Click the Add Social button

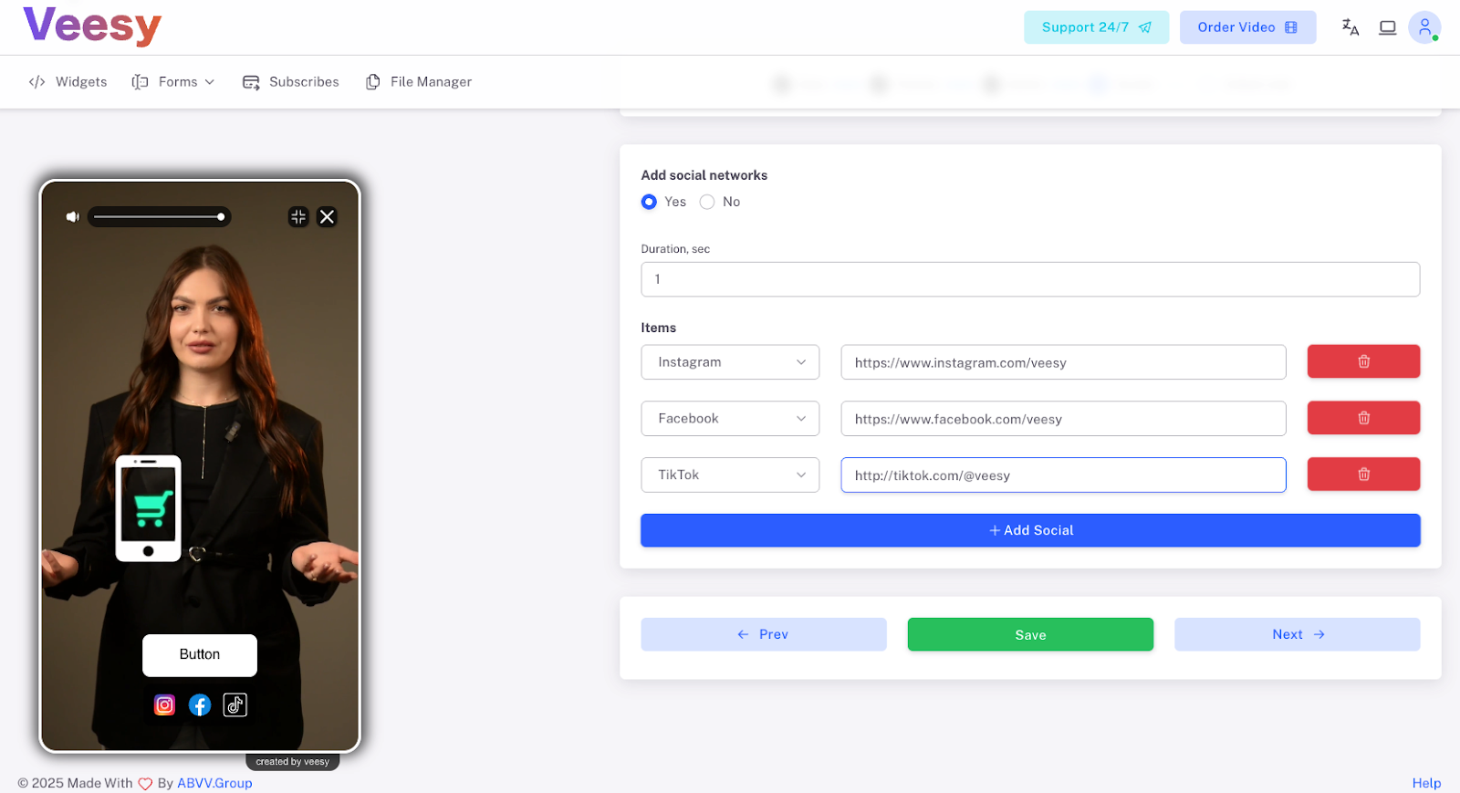coord(1030,530)
